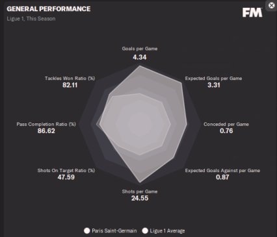Viewport: 277px width, 237px height.
Task: Select Tackles Won Ratio label
Action: pos(70,79)
